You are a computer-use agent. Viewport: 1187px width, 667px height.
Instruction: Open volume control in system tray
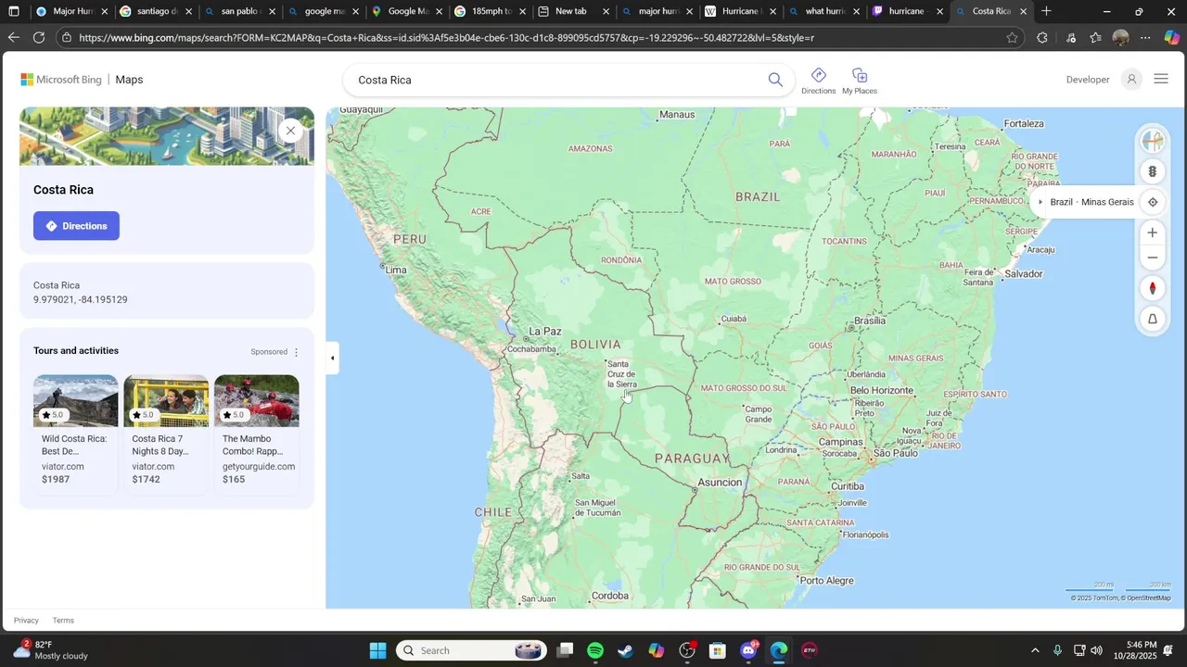coord(1097,650)
